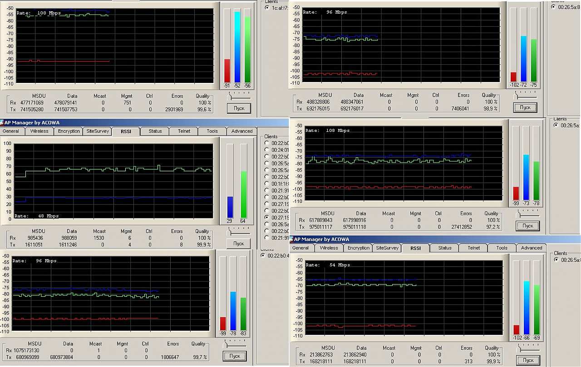
Task: Select client 00:24:01 in the Clients list
Action: coord(267,150)
